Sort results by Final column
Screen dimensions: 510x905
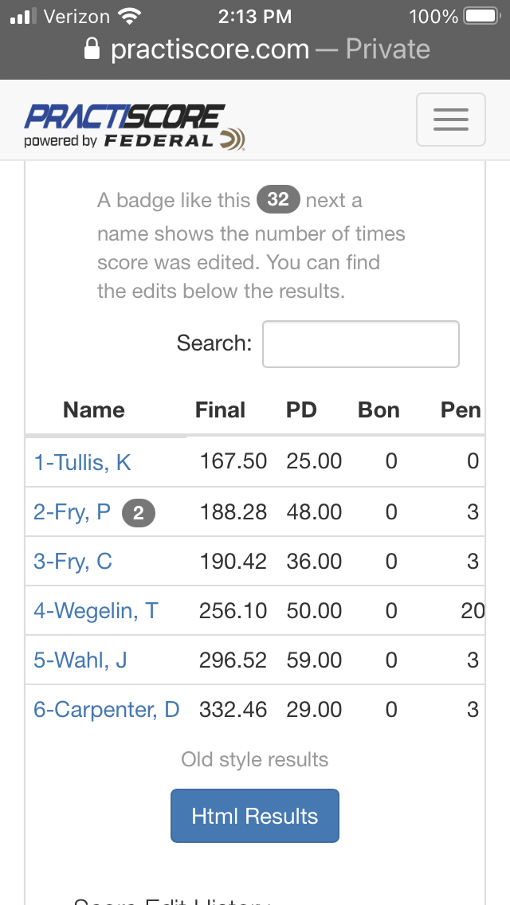point(220,410)
